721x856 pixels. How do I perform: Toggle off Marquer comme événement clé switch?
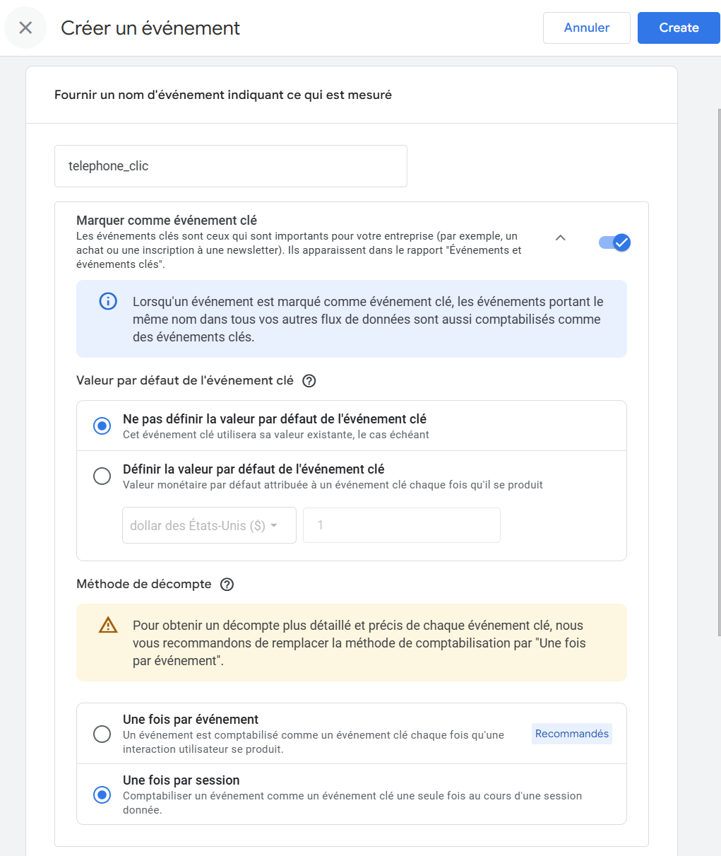coord(614,242)
